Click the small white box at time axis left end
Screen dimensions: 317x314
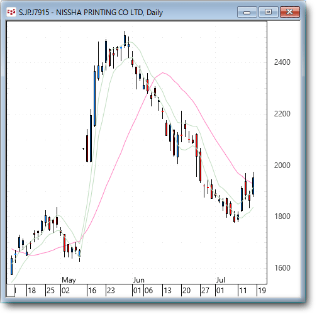tap(11, 291)
